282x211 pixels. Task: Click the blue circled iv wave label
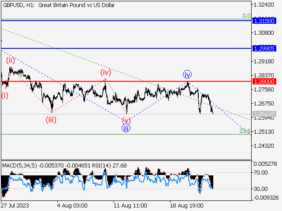coord(187,74)
